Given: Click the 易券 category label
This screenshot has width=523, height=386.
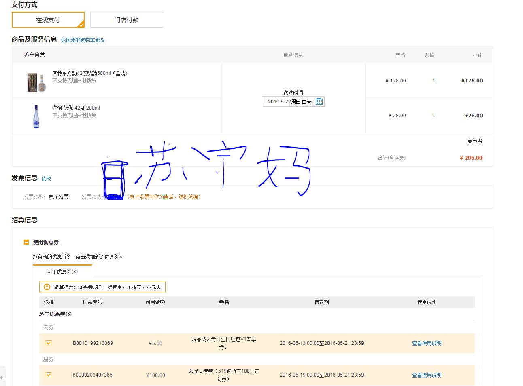Looking at the screenshot, I should point(48,359).
